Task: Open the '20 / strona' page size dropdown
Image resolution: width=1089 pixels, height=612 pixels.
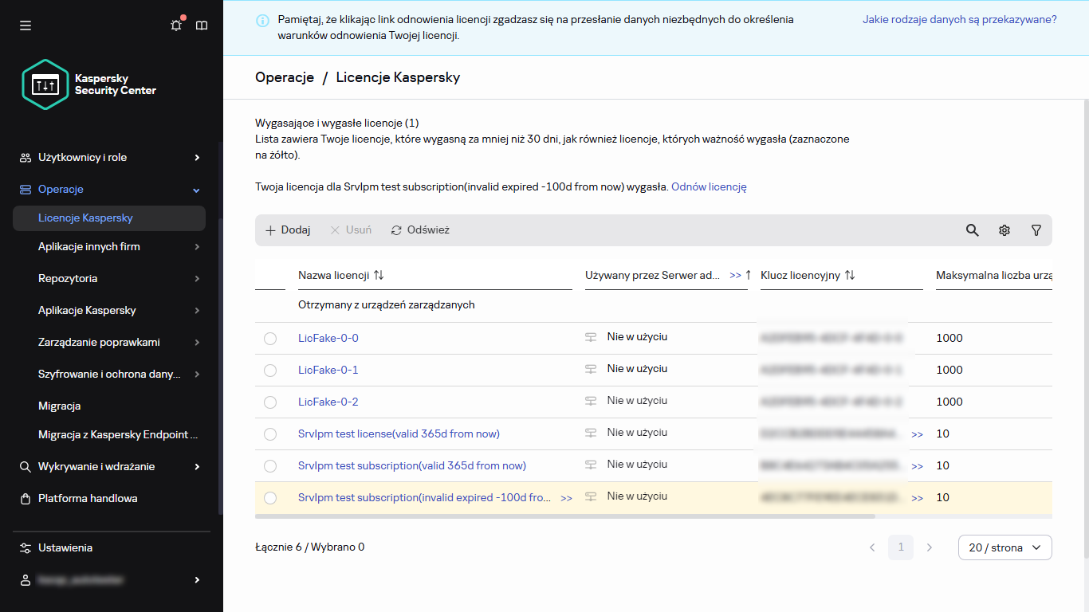Action: (x=1004, y=547)
